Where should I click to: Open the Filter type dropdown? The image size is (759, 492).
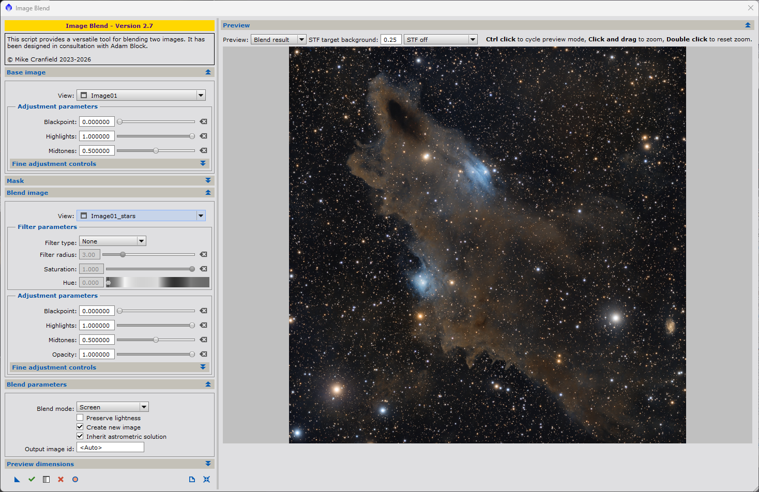pos(113,241)
